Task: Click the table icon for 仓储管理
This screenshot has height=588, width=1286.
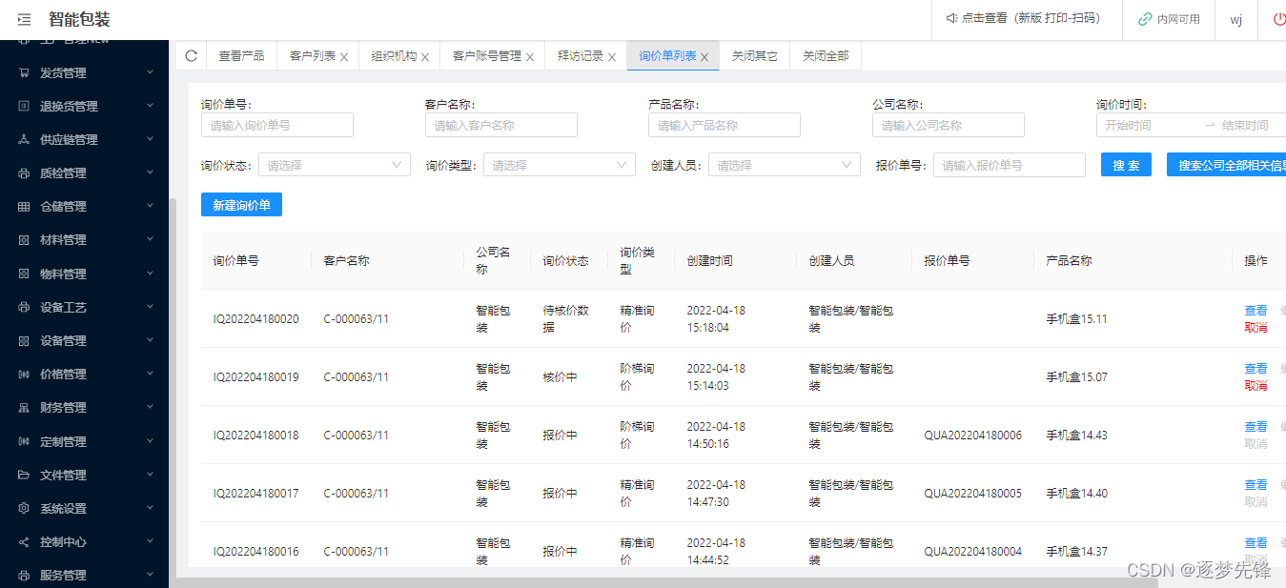Action: 24,207
